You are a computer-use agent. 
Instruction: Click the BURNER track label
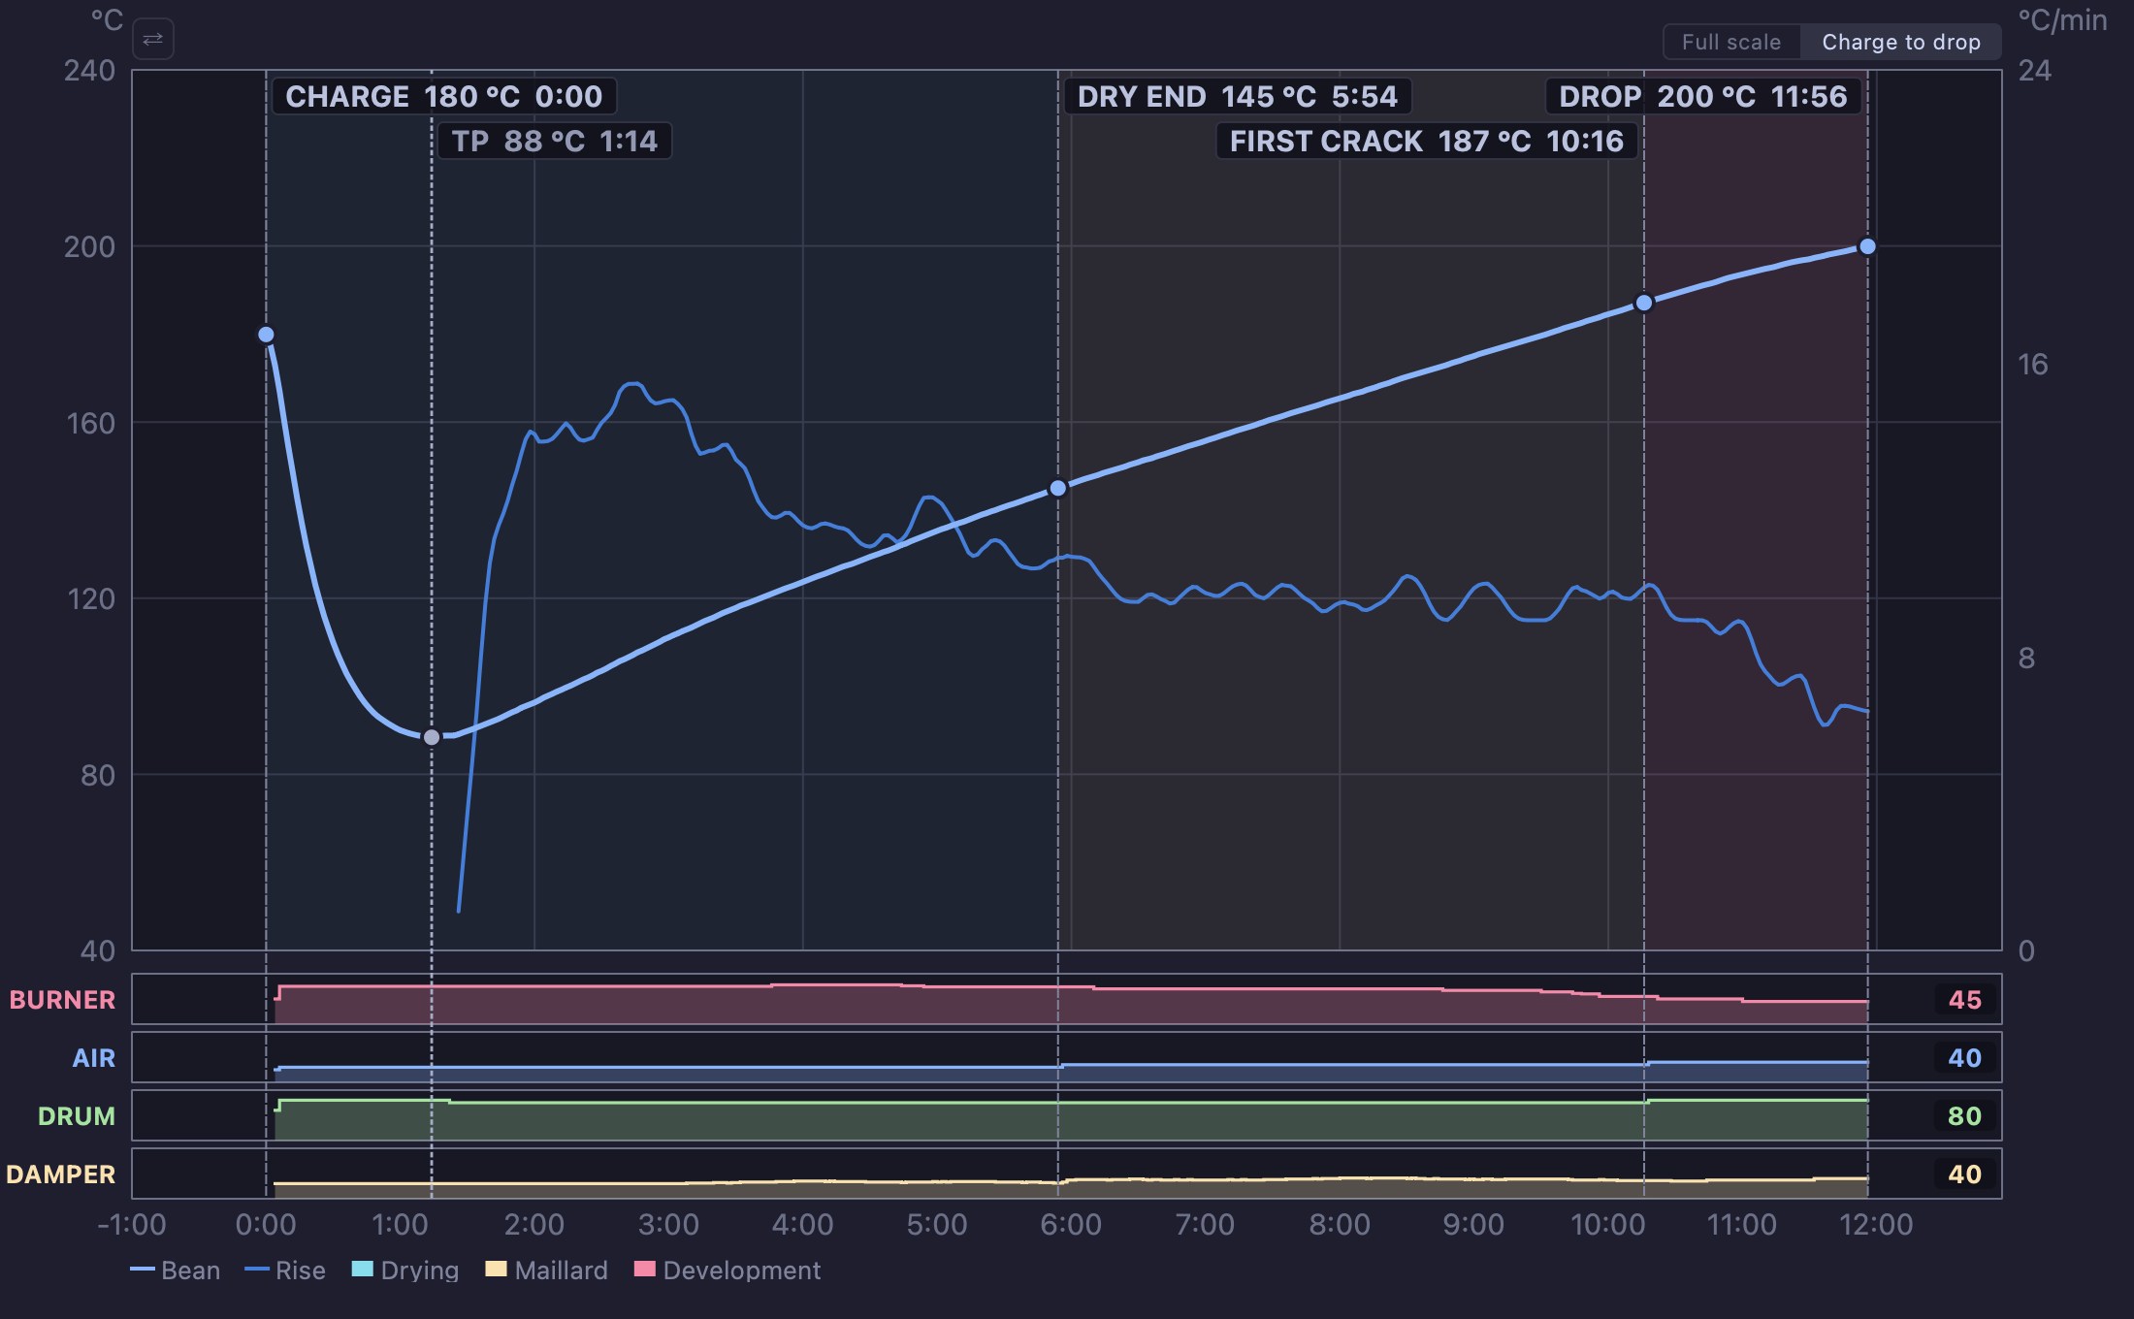point(62,1000)
